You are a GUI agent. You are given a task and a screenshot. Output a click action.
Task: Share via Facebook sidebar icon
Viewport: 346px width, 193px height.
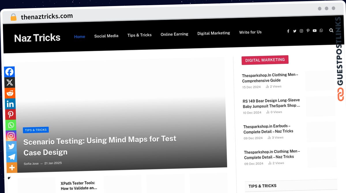coord(10,72)
